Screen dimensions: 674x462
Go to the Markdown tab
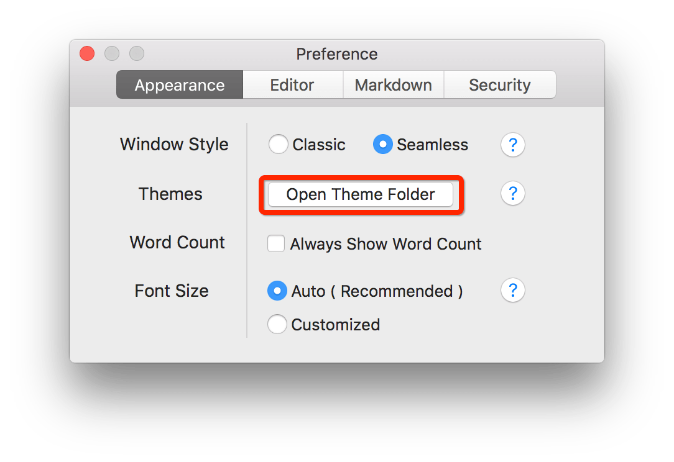coord(394,84)
